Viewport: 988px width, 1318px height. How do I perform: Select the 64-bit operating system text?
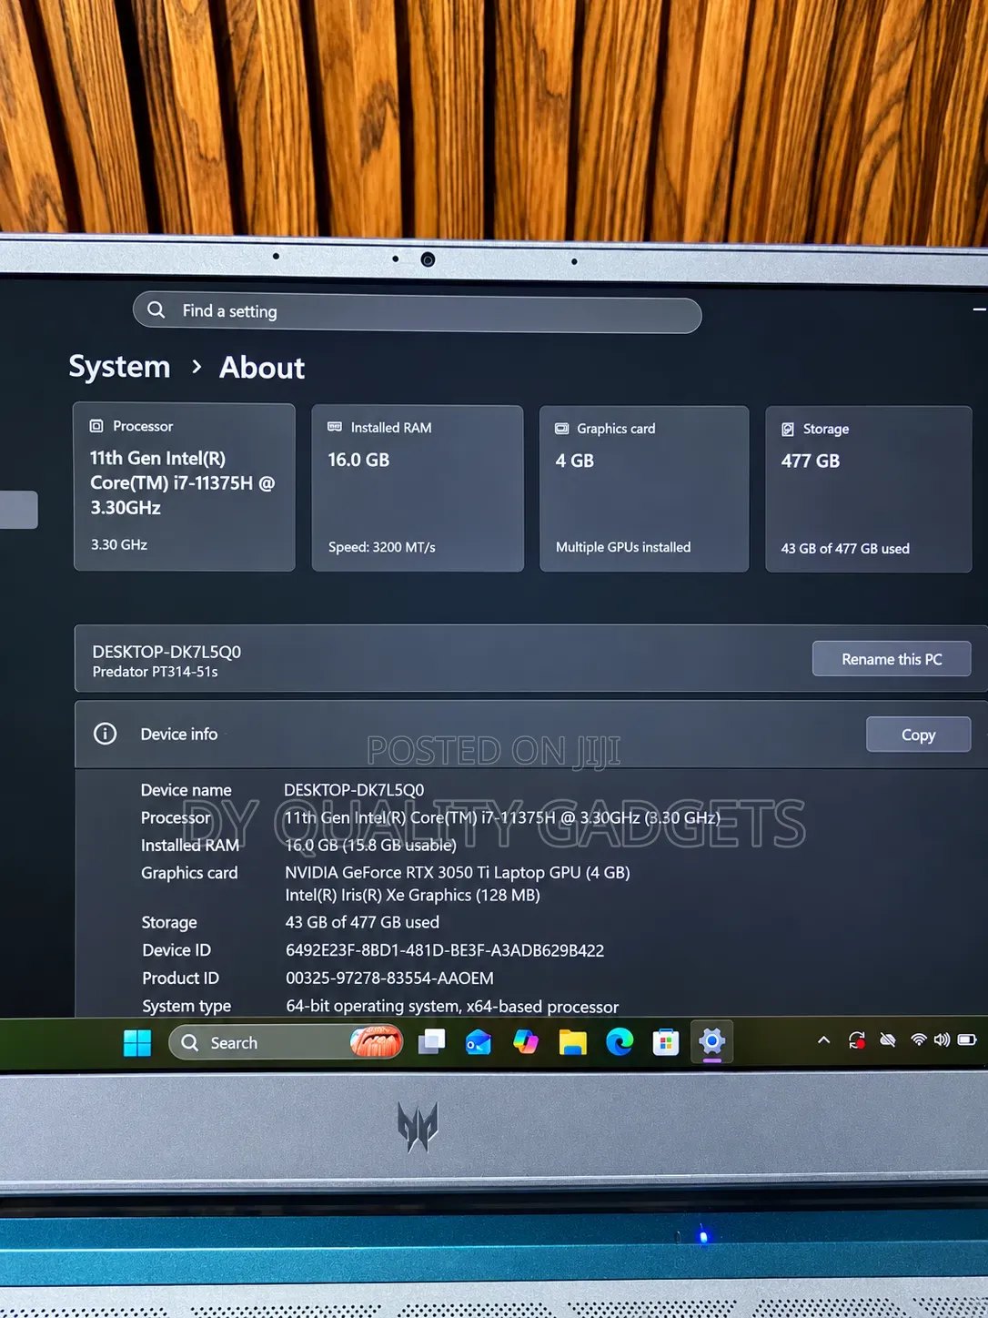coord(452,1006)
